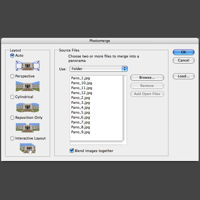Click the Add Open Files button
Viewport: 200px width, 200px height.
tap(147, 94)
